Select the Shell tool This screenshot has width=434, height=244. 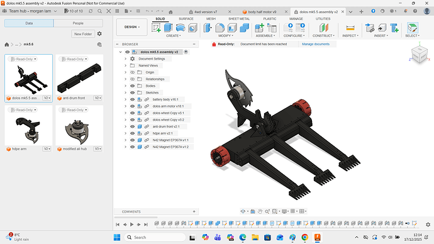[232, 28]
